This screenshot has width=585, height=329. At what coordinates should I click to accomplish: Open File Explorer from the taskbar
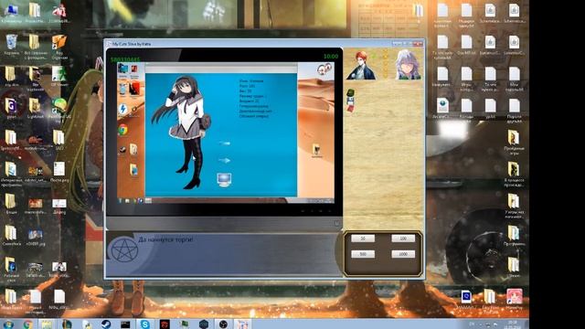point(47,324)
